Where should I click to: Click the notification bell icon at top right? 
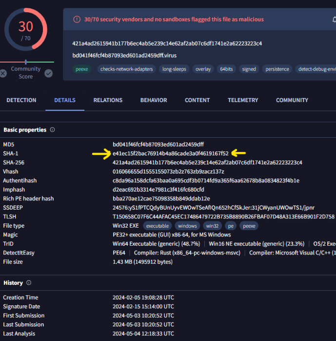point(334,20)
